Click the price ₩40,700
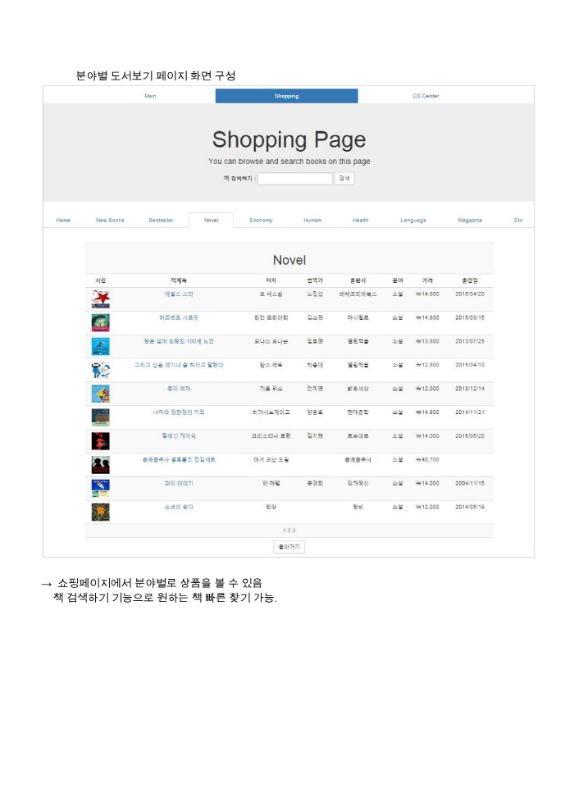Screen dimensions: 574x811 428,460
